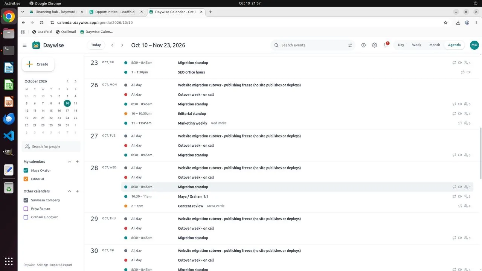
Task: Collapse the Other calendars section
Action: (69, 191)
